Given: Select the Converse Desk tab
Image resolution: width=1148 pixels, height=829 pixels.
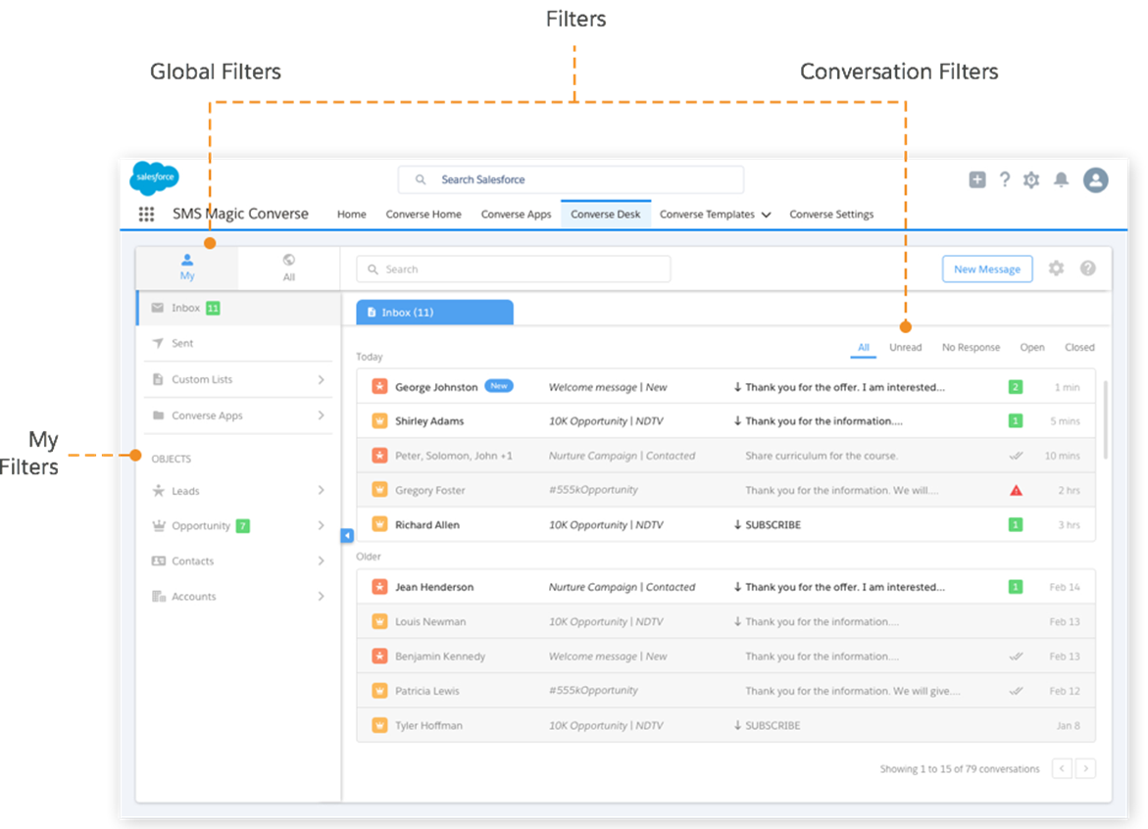Looking at the screenshot, I should [606, 215].
